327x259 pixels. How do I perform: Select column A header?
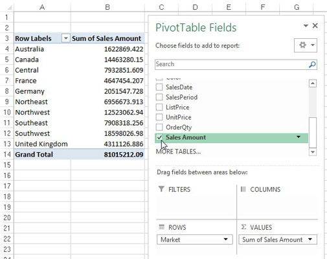42,7
